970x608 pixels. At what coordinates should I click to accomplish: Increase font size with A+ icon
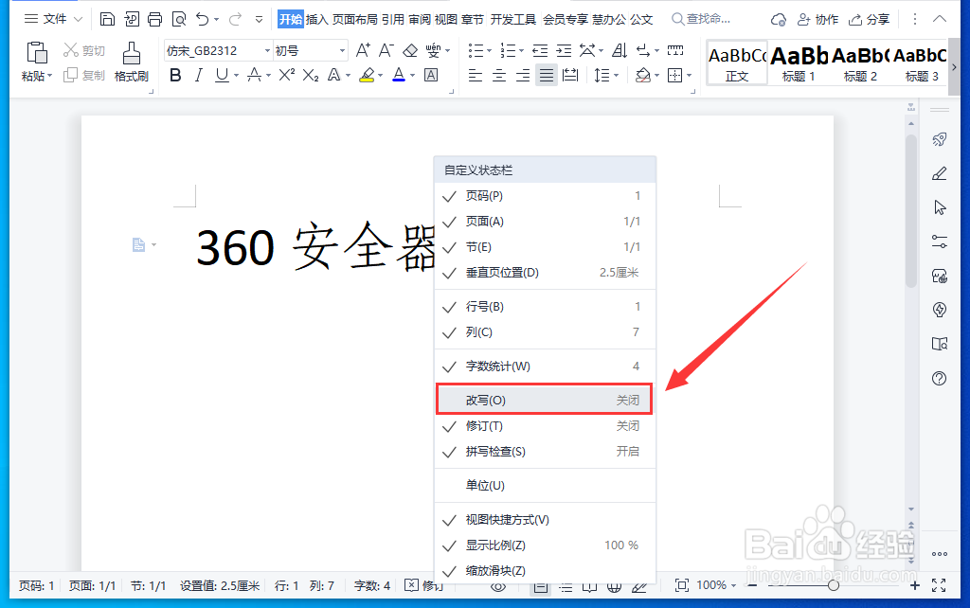[363, 50]
